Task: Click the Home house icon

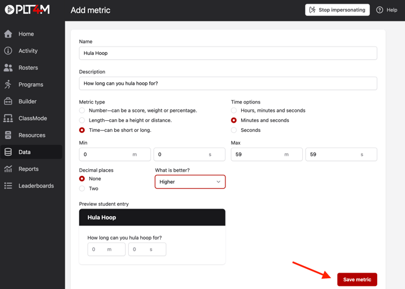Action: click(8, 34)
